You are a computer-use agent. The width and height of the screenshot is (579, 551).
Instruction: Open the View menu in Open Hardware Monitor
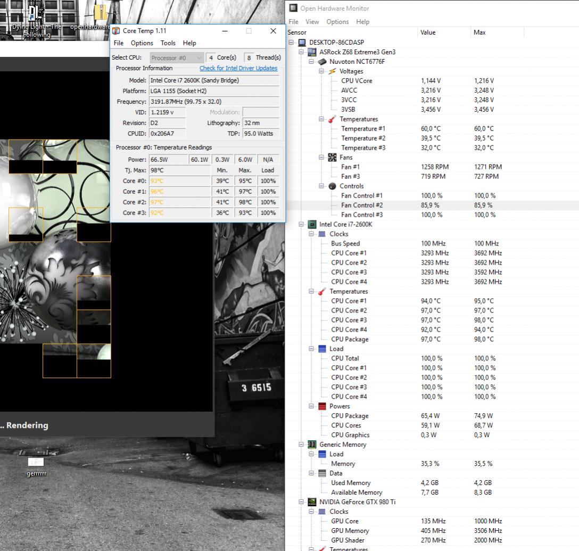(x=312, y=22)
